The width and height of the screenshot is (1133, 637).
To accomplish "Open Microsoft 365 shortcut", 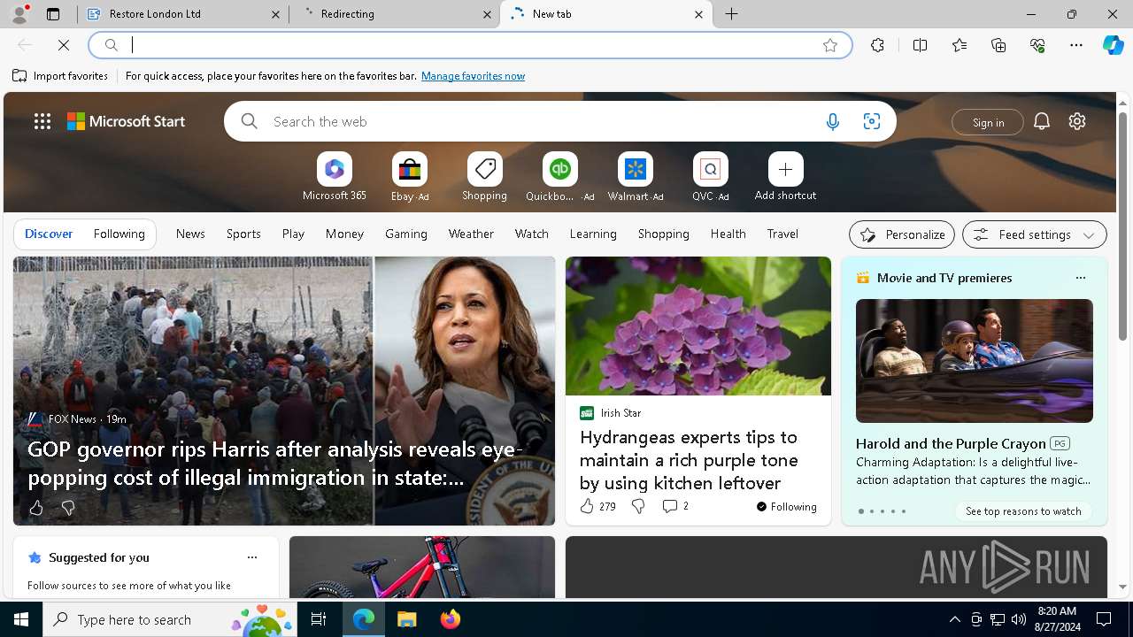I will tap(335, 177).
